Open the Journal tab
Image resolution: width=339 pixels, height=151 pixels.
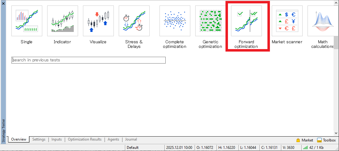pyautogui.click(x=131, y=139)
